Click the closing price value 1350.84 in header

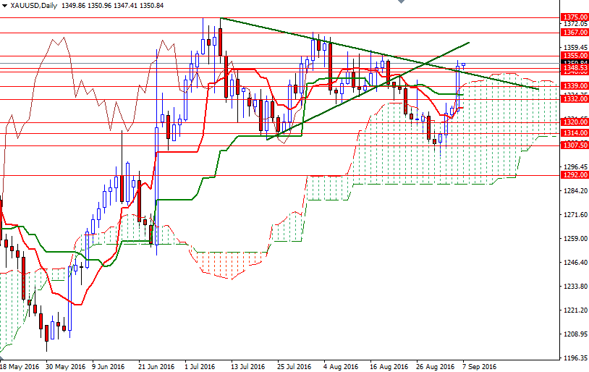[x=151, y=6]
